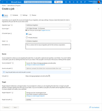
Task: Click the Source endpoint info icon
Action: pos(13,63)
